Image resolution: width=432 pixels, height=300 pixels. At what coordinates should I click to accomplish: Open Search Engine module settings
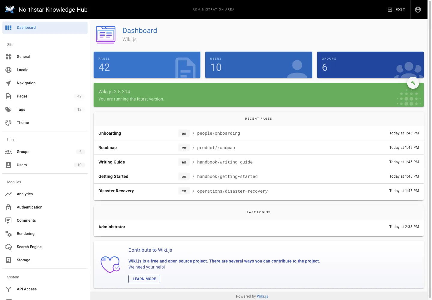pyautogui.click(x=45, y=247)
